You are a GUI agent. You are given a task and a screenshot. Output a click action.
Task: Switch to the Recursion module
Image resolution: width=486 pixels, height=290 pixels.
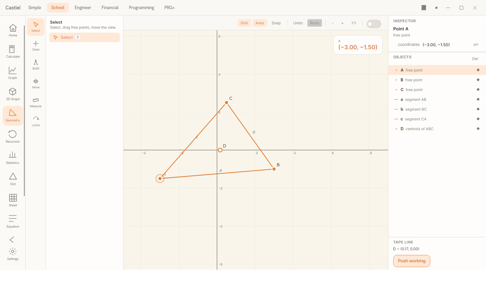point(13,137)
